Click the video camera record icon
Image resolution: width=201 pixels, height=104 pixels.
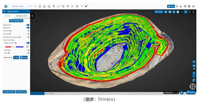[174, 12]
